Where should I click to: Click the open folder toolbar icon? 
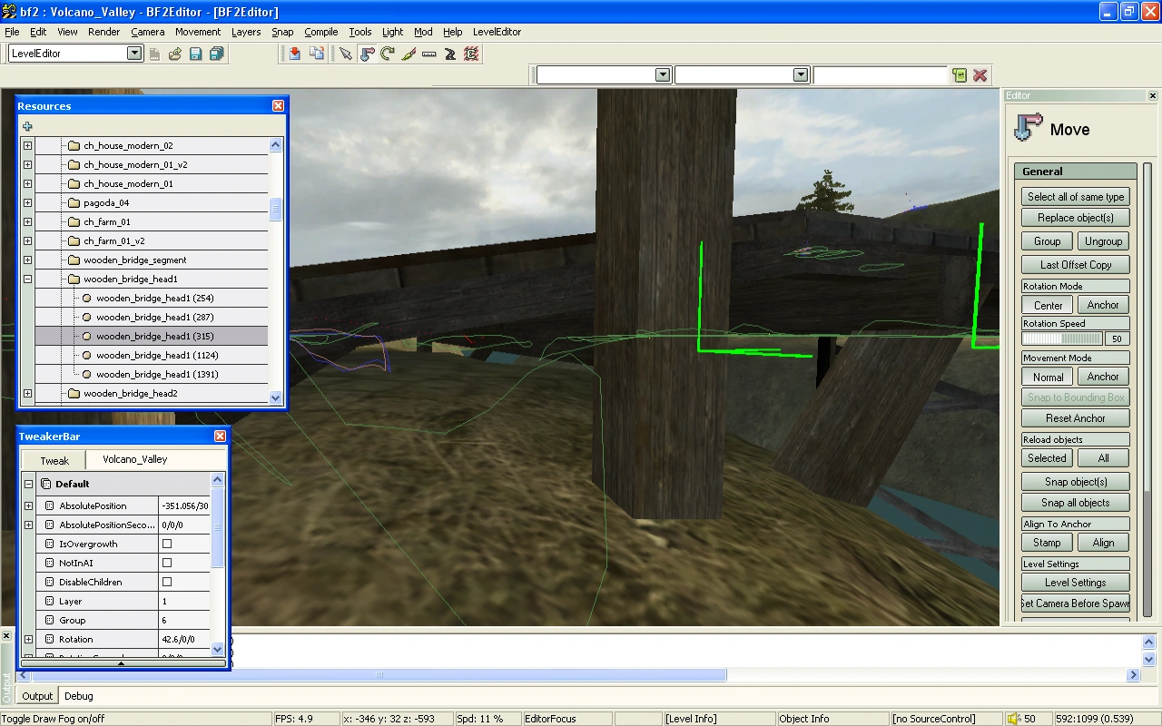click(175, 54)
